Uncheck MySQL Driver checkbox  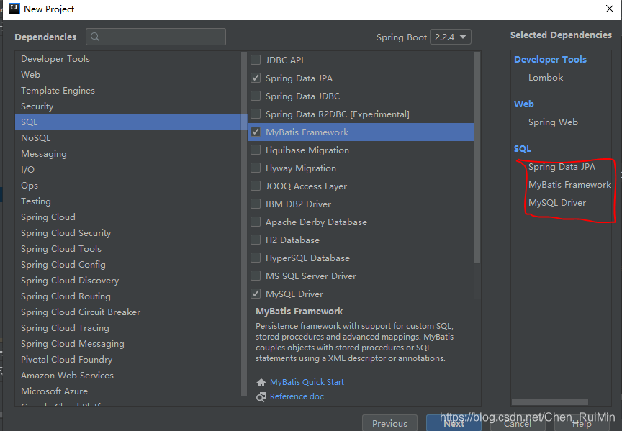(256, 294)
